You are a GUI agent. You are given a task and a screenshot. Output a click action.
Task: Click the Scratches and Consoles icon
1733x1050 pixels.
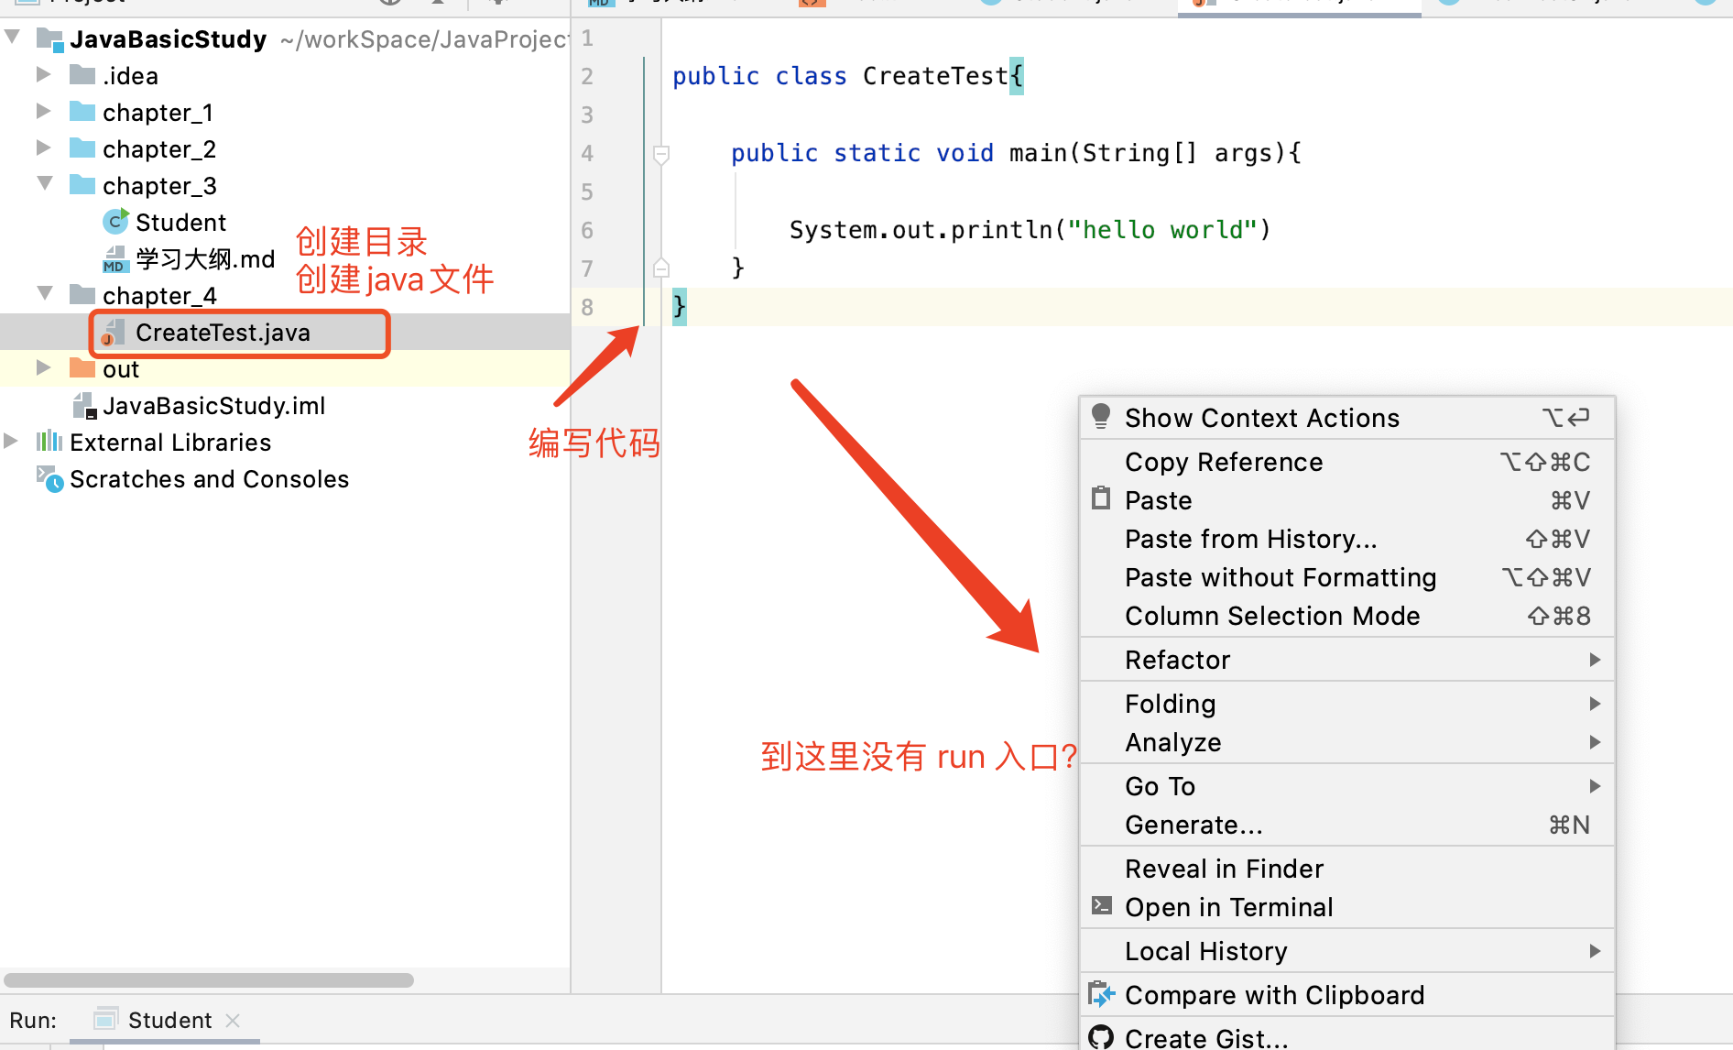(x=49, y=478)
